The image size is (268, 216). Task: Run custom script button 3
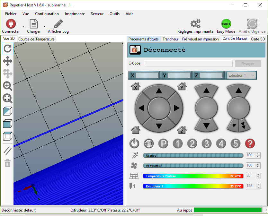click(x=207, y=143)
